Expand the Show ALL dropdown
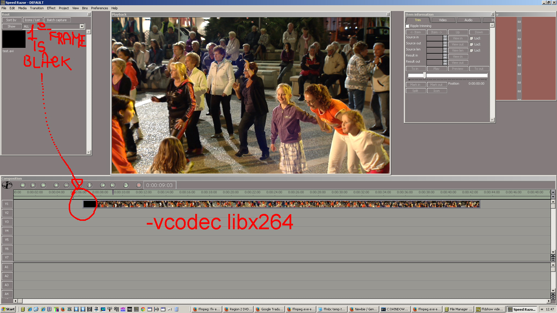 point(82,26)
